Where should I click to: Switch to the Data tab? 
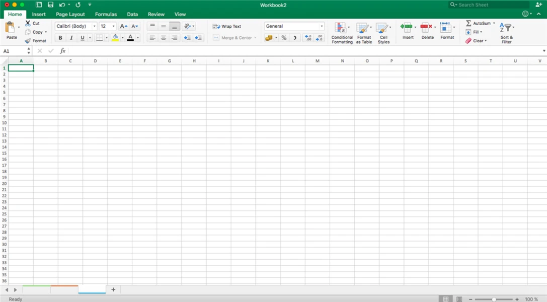tap(132, 14)
